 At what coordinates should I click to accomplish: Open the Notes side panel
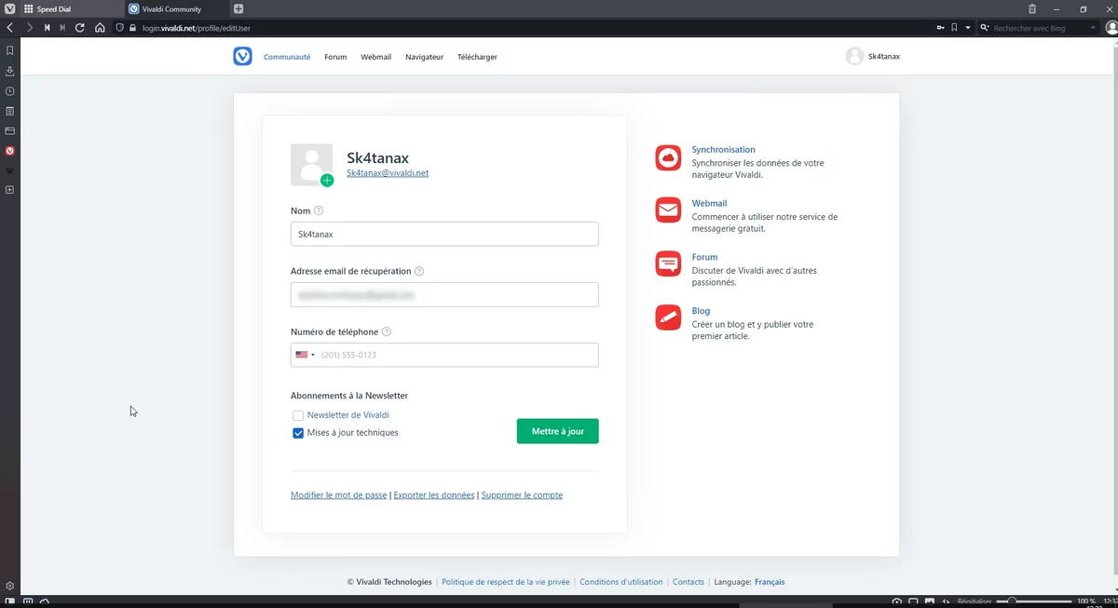[9, 111]
